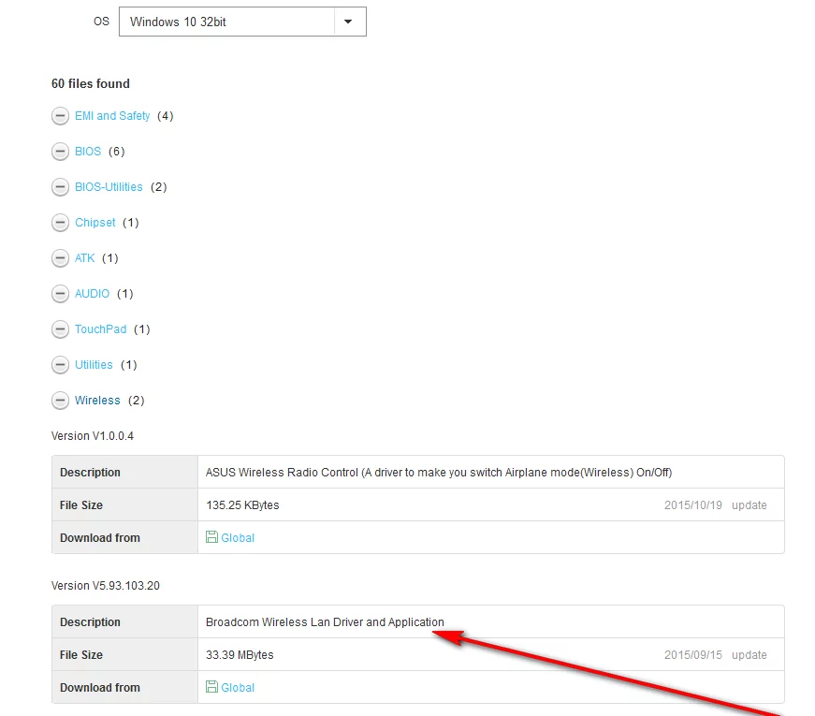Screen dimensions: 815x716
Task: Open the BIOS category link
Action: point(88,152)
